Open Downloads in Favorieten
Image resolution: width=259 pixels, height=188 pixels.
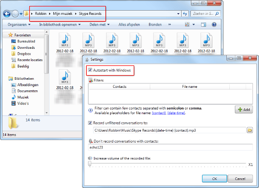click(26, 48)
